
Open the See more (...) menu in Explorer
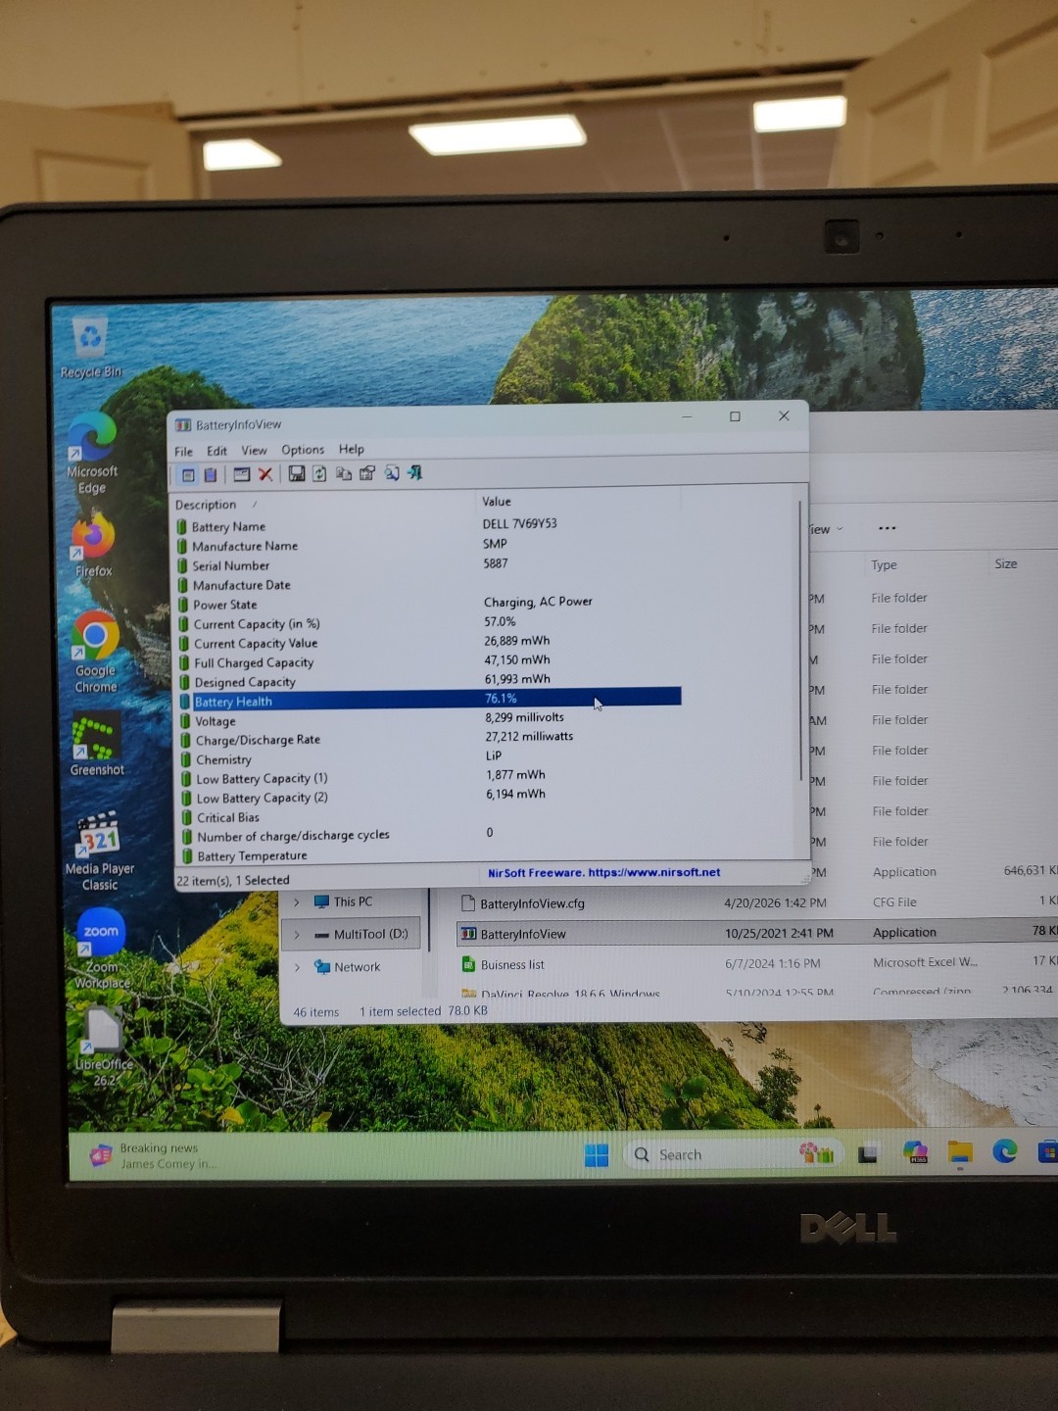[887, 528]
